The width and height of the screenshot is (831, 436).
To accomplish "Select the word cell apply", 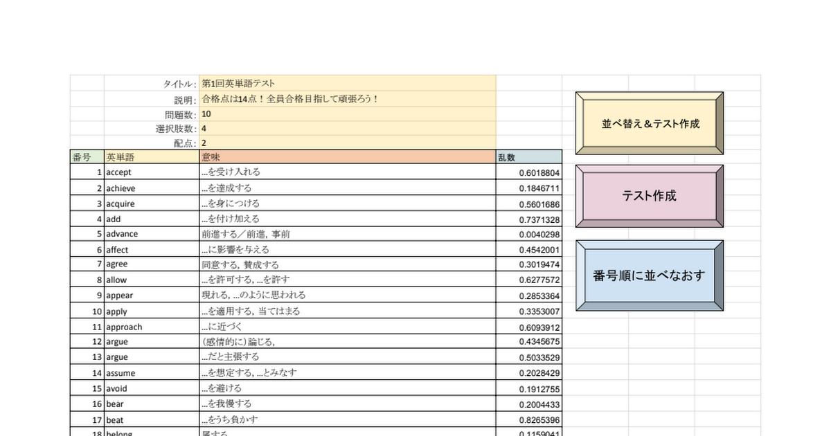I will tap(152, 311).
